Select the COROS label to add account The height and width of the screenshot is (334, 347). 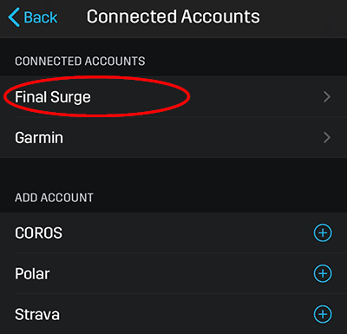point(38,233)
